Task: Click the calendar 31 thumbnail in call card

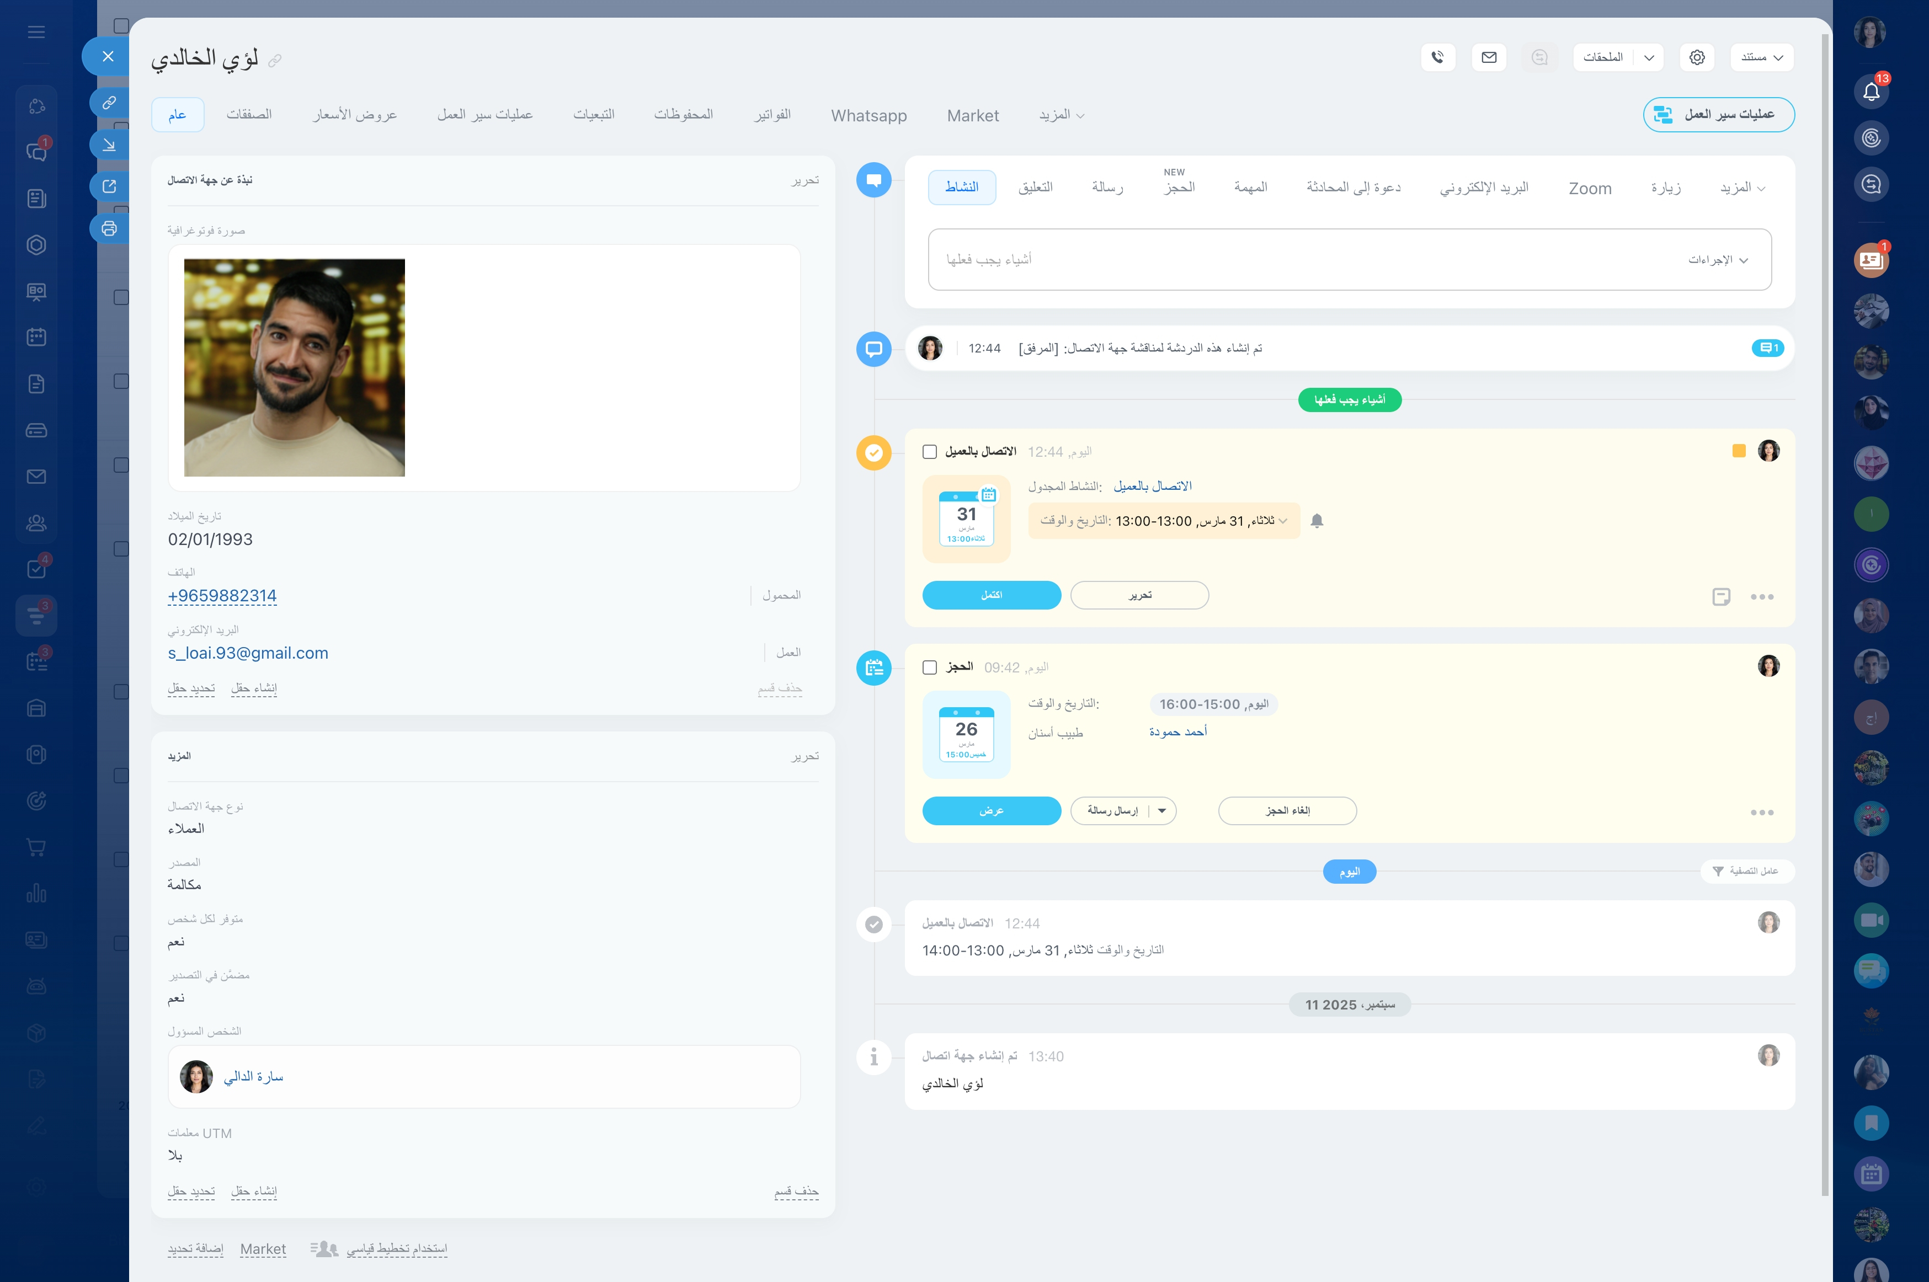Action: point(966,519)
